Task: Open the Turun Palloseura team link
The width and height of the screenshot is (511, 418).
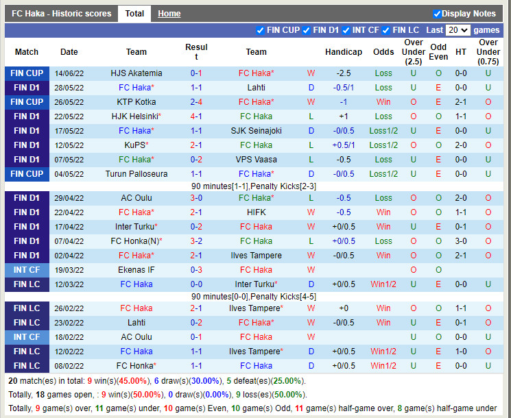Action: pos(136,174)
